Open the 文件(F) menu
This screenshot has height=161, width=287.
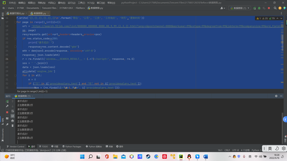pos(12,3)
